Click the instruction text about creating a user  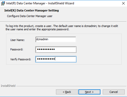[62, 28]
